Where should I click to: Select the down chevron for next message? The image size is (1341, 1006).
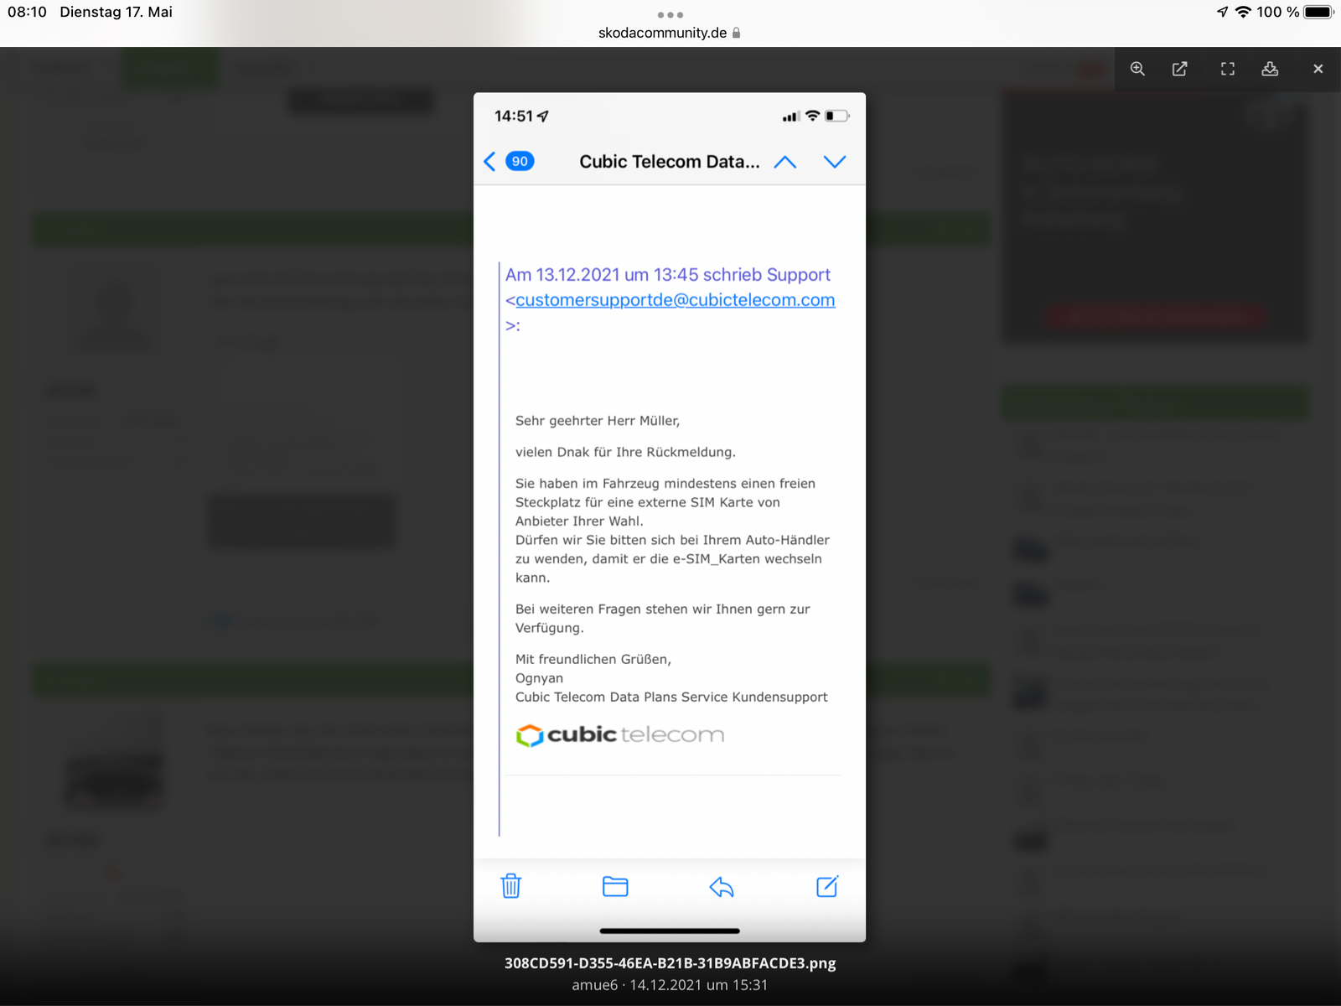click(x=835, y=162)
